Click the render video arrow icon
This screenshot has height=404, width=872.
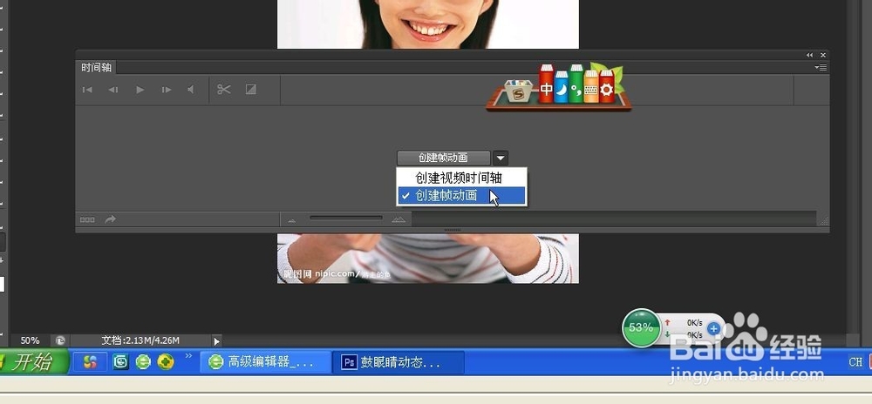pyautogui.click(x=110, y=219)
